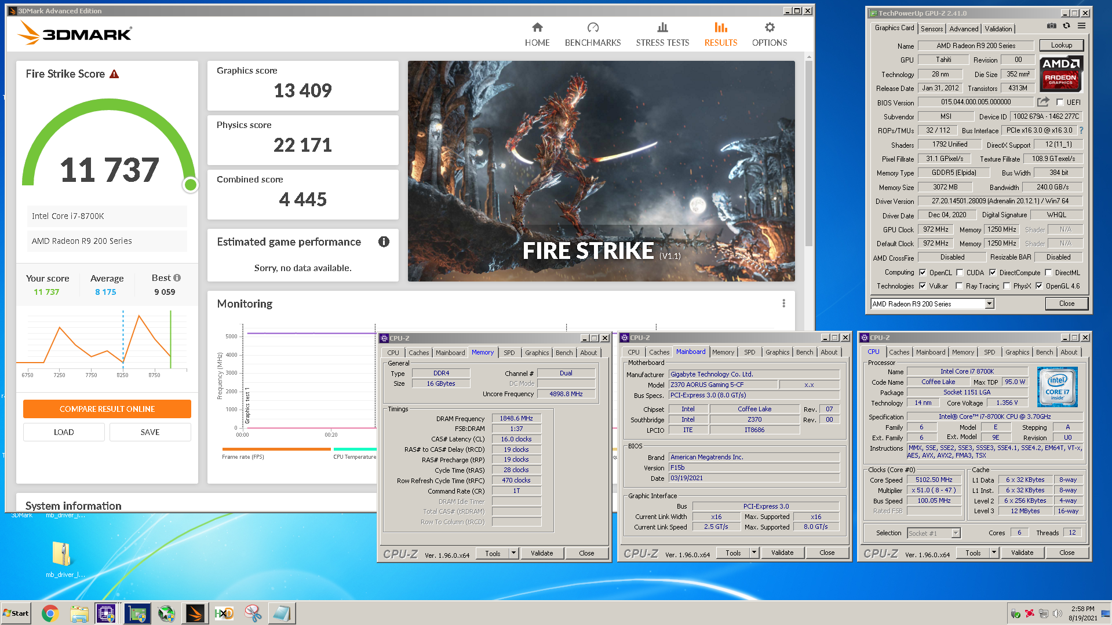1112x625 pixels.
Task: Click the score gauge indicator knob
Action: tap(190, 185)
